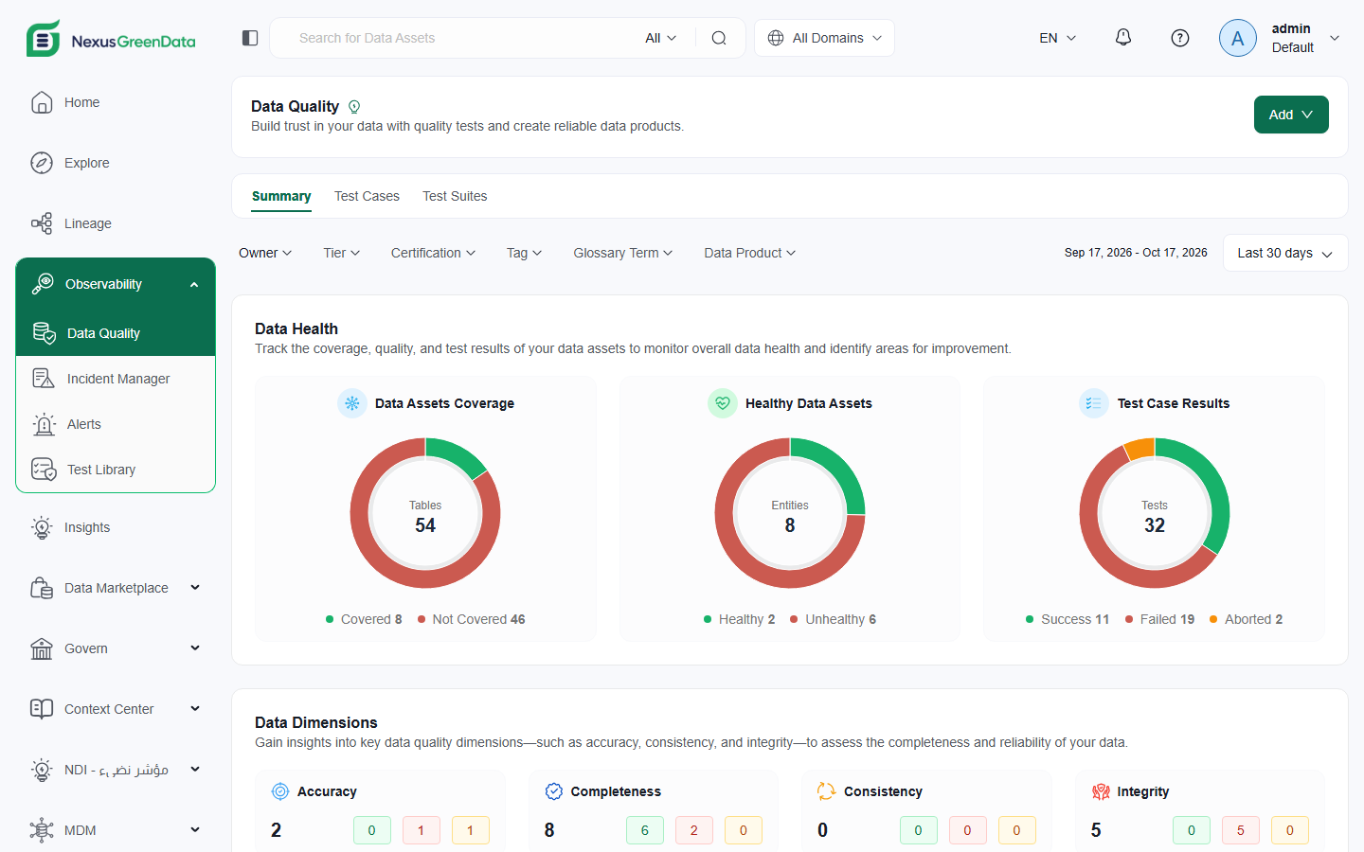1364x852 pixels.
Task: Open the notifications bell
Action: pyautogui.click(x=1123, y=38)
